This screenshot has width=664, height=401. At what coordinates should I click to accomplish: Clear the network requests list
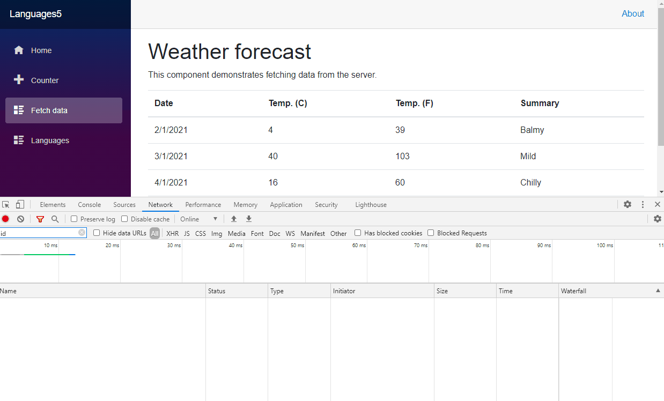click(x=20, y=219)
